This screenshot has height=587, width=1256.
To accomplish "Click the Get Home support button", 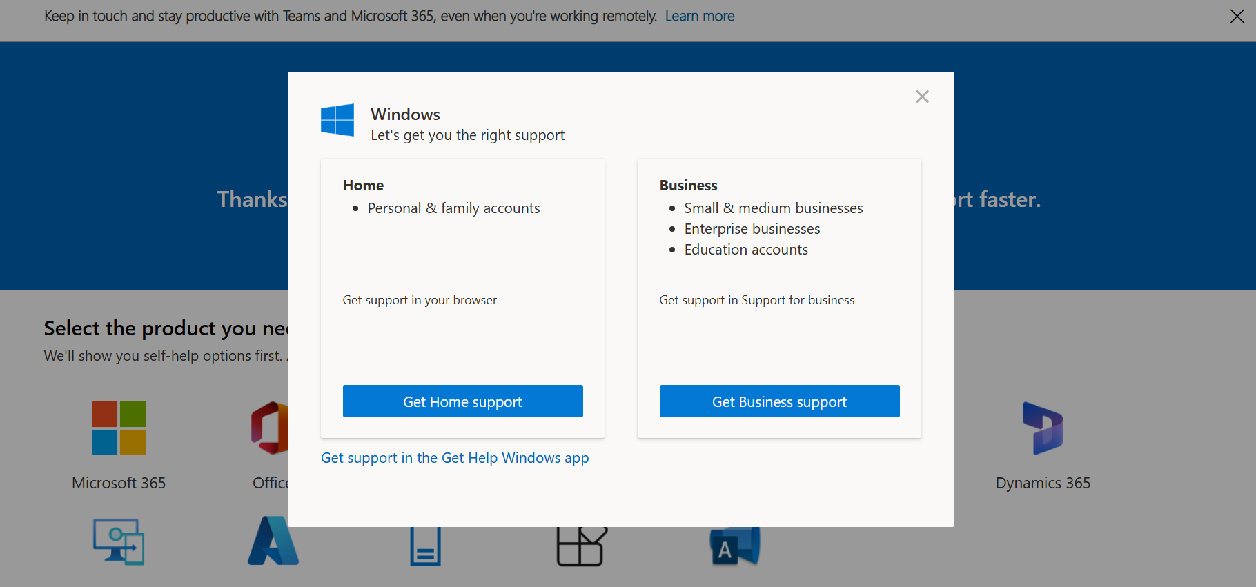I will (463, 401).
